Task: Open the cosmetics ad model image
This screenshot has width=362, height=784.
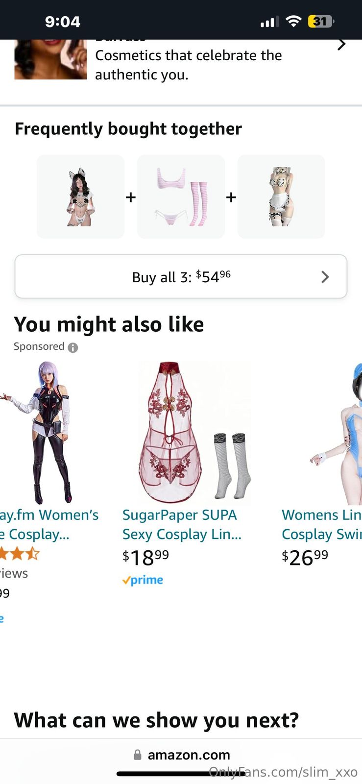Action: click(x=50, y=59)
